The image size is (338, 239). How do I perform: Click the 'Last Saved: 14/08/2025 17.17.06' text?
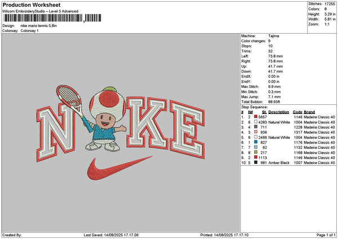click(x=111, y=235)
